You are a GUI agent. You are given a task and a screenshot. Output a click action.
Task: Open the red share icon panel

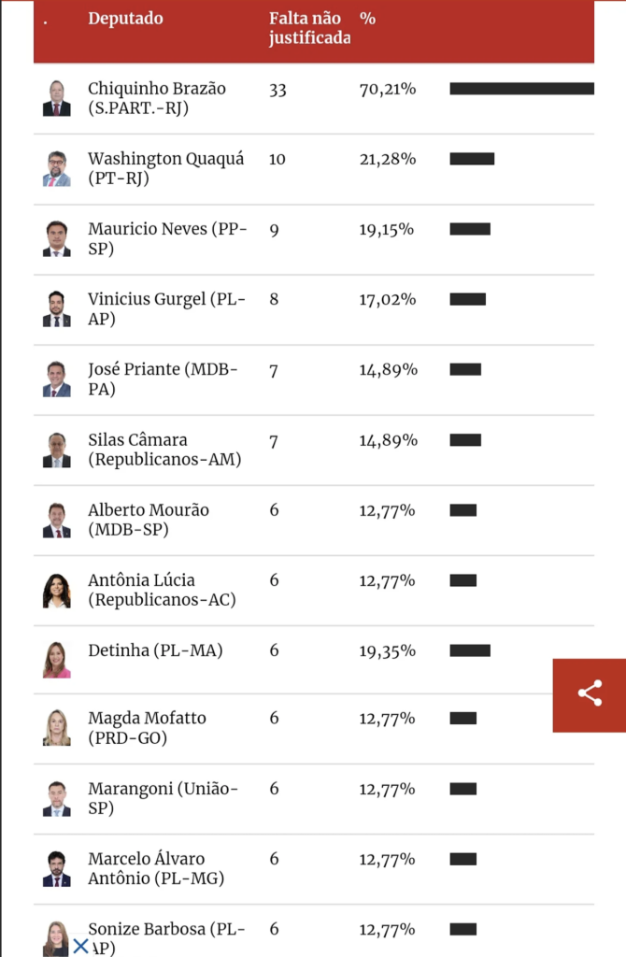pyautogui.click(x=590, y=693)
